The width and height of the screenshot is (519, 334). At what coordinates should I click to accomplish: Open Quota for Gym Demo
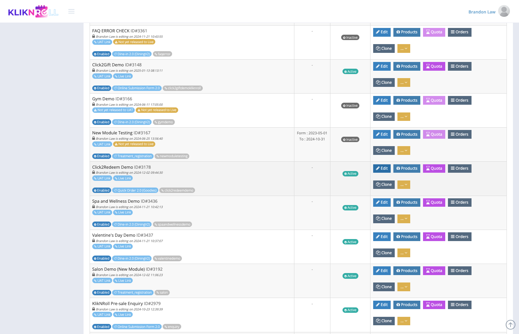(434, 100)
